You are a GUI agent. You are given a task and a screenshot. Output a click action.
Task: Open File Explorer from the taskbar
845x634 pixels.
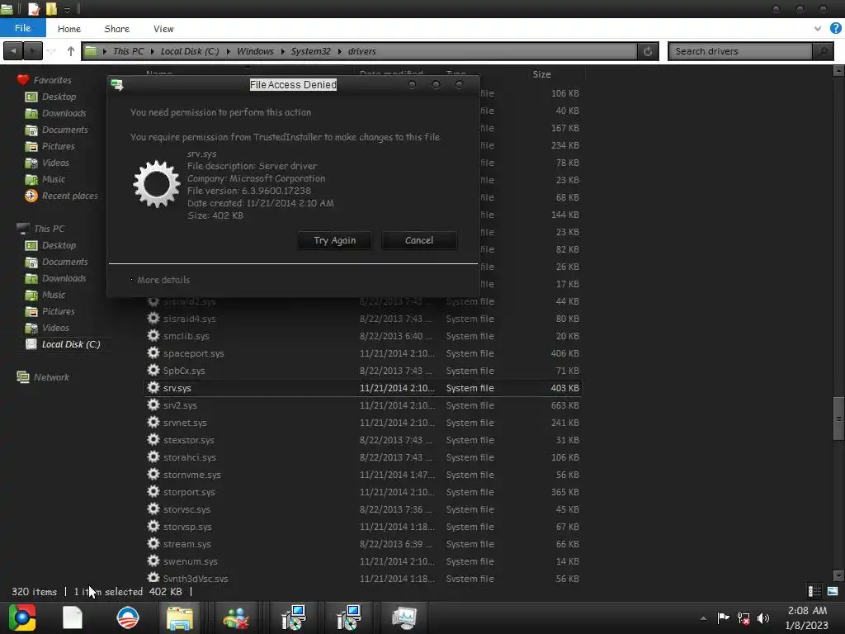[x=179, y=617]
